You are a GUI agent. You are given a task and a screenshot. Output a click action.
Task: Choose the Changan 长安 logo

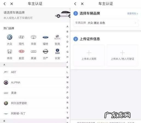click(x=57, y=51)
